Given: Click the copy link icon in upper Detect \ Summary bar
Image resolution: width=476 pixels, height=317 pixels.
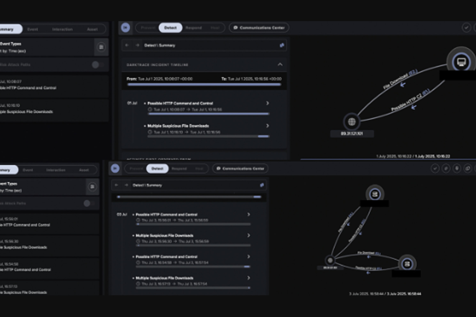Looking at the screenshot, I should tap(282, 45).
